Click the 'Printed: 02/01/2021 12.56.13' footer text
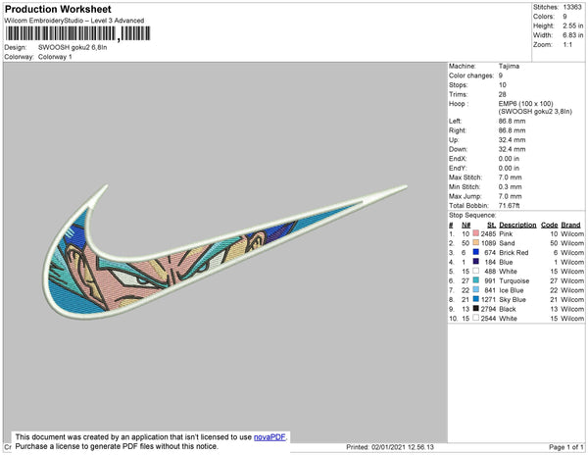Viewport: 588px width, 455px height. [x=390, y=447]
